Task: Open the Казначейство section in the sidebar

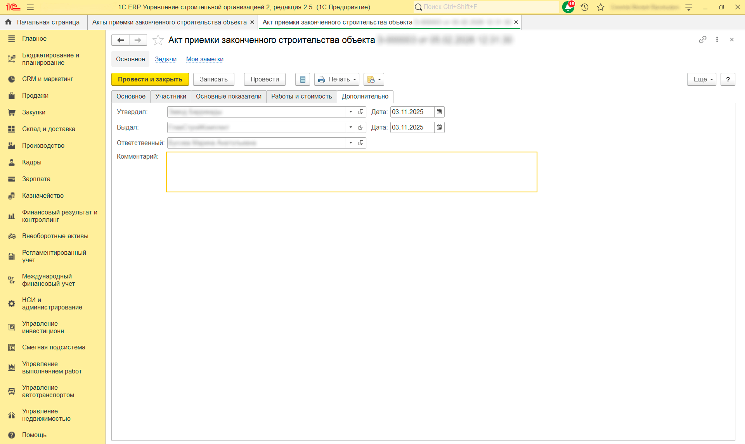Action: (43, 196)
